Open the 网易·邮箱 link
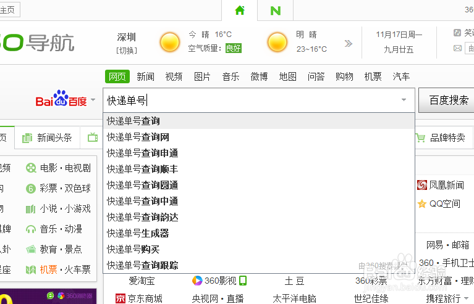This screenshot has width=474, height=304. 447,245
